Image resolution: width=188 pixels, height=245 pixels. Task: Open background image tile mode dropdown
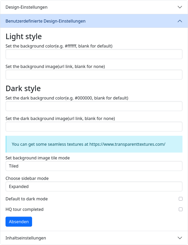tap(94, 166)
